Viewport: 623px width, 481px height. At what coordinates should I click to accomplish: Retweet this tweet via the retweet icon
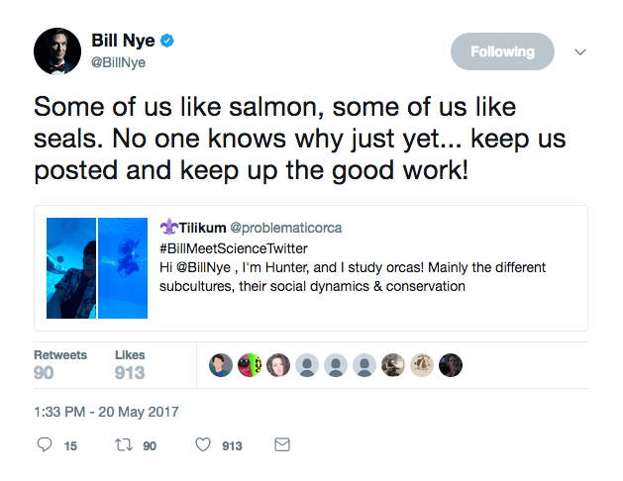pos(124,445)
